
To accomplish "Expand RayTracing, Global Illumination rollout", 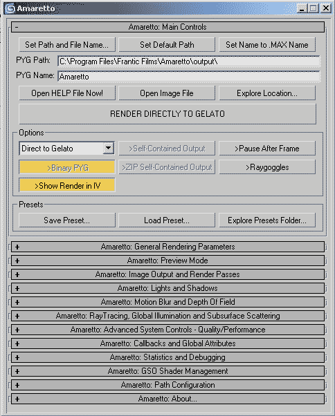I will [167, 316].
